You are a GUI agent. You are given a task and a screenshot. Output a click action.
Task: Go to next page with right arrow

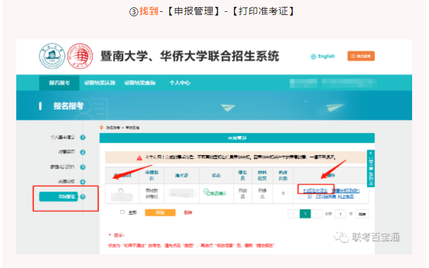317,214
